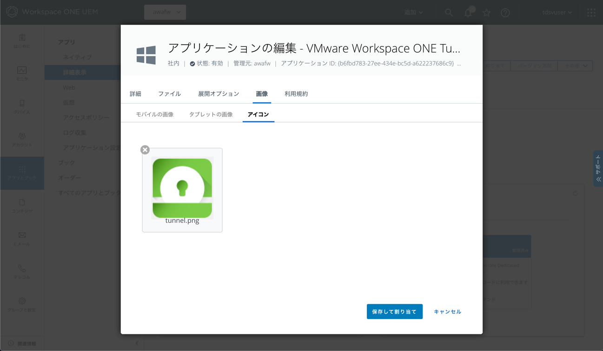Switch to the ファイル tab

point(169,94)
